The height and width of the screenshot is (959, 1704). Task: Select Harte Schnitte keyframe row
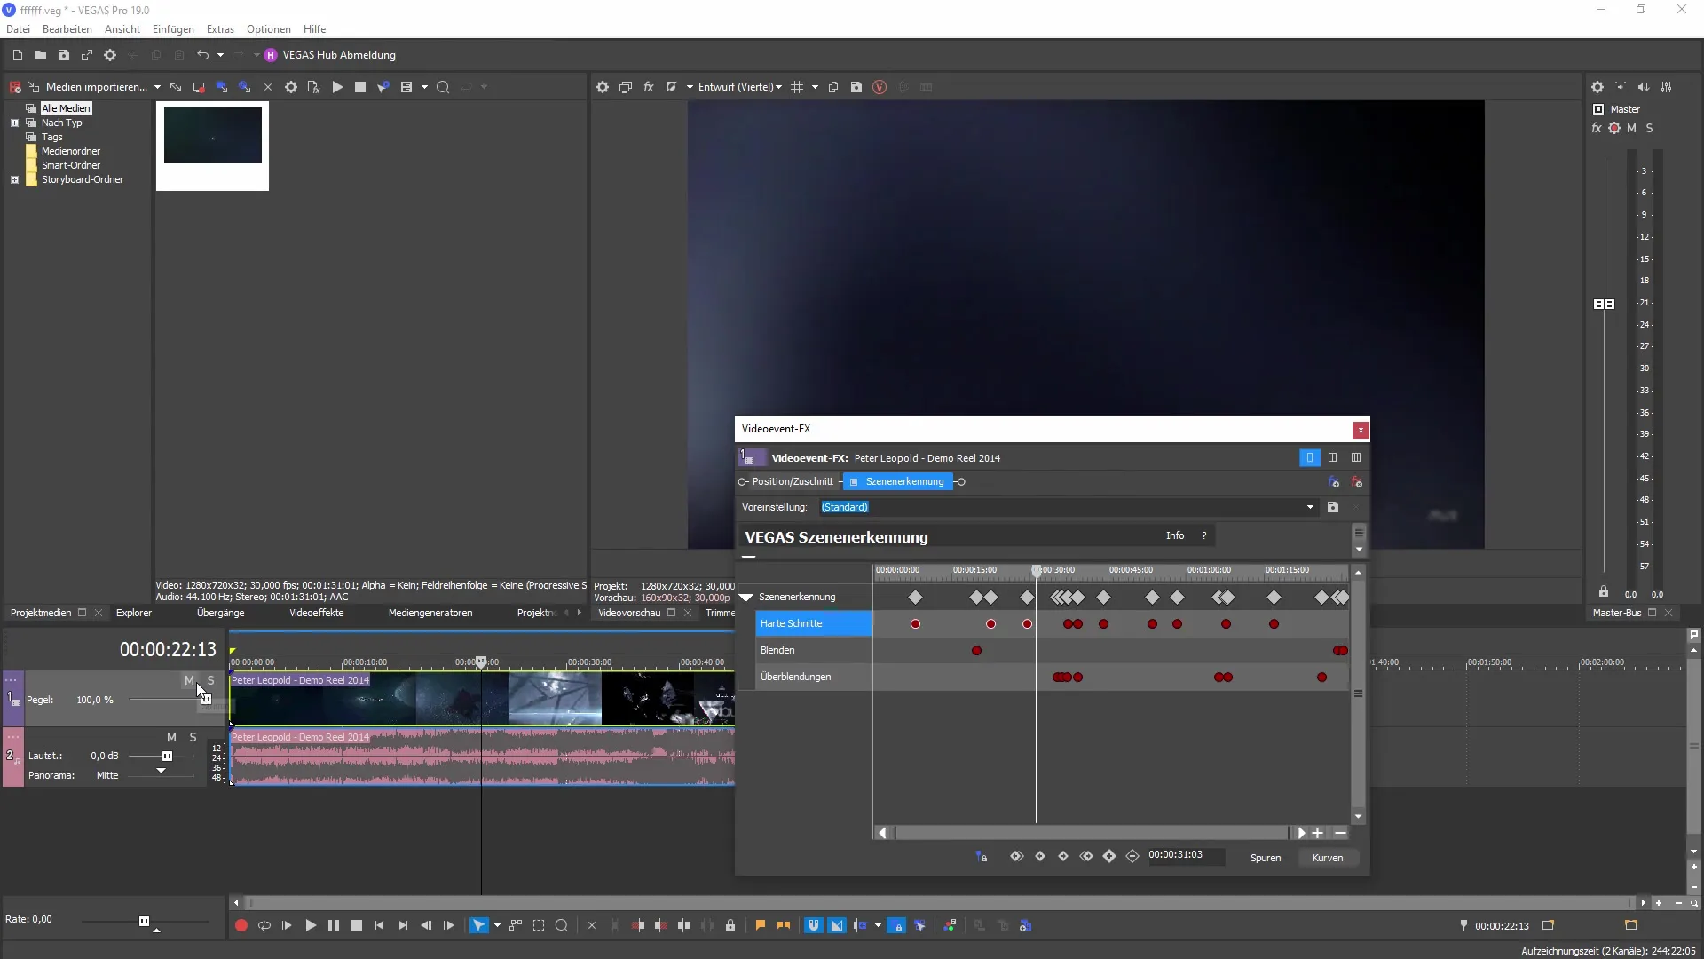pyautogui.click(x=814, y=623)
